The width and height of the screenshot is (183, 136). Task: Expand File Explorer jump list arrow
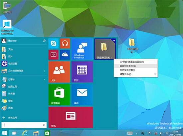click(x=44, y=71)
